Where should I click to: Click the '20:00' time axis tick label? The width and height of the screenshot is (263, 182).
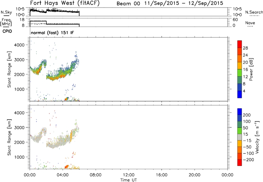(194, 175)
